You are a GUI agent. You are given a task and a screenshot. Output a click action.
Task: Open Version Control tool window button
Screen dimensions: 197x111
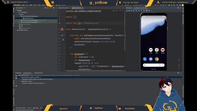point(21,108)
